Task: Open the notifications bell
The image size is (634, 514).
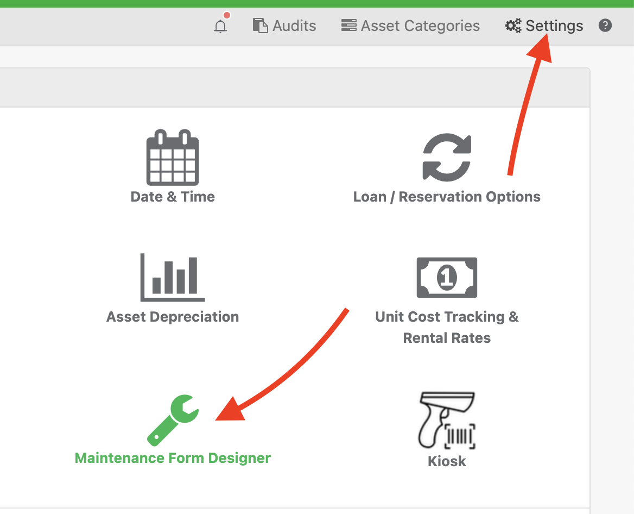Action: [x=220, y=26]
